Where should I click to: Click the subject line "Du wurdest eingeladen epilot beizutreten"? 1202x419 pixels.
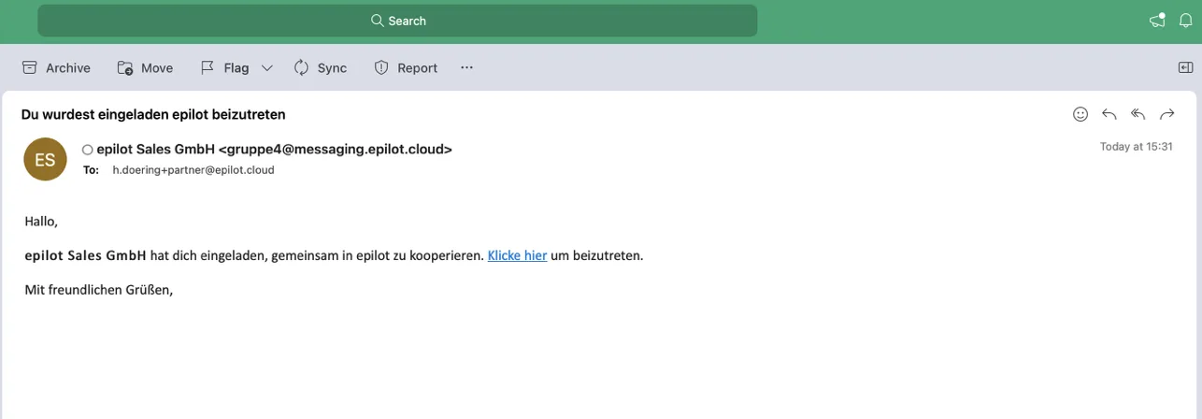tap(153, 114)
